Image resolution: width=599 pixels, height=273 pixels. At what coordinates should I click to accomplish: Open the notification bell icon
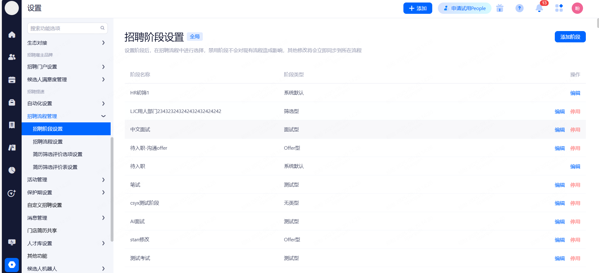click(x=539, y=8)
